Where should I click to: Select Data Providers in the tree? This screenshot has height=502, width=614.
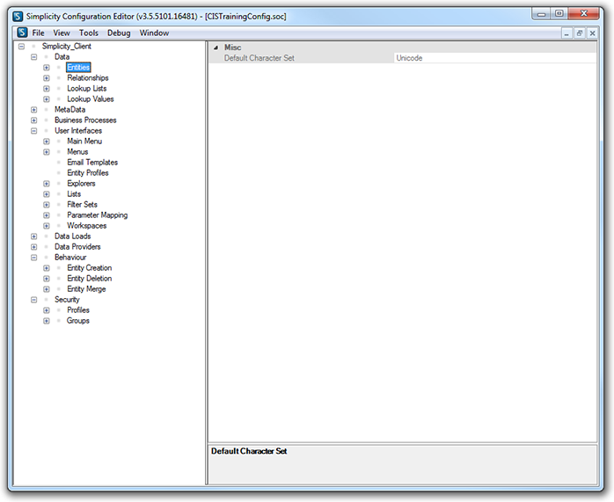coord(77,247)
